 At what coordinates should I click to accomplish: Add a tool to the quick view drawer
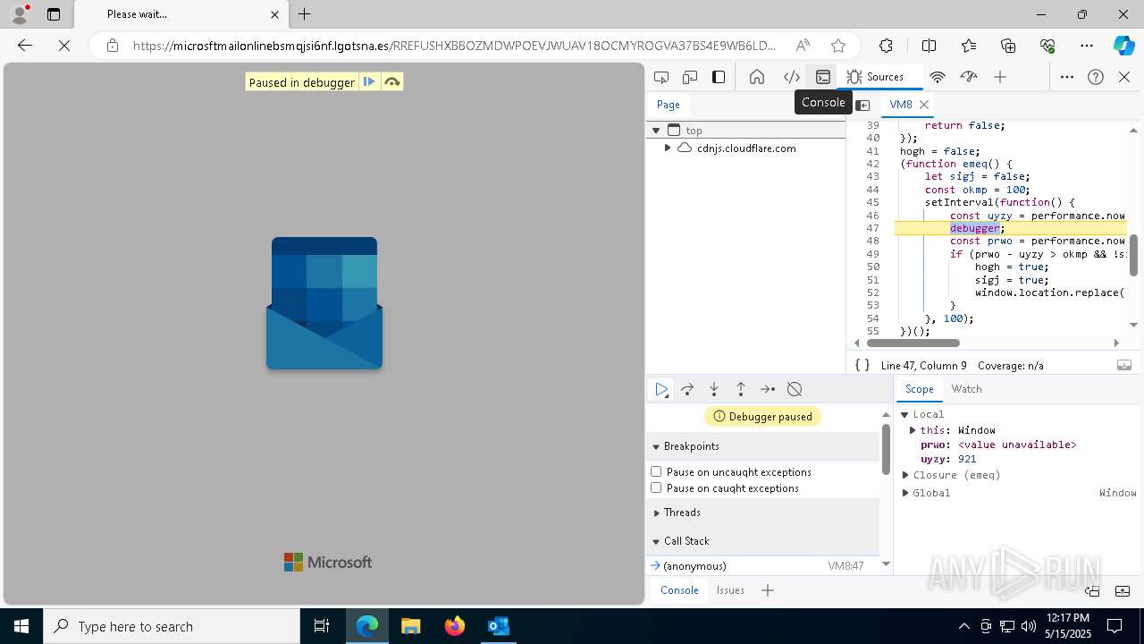click(x=768, y=590)
